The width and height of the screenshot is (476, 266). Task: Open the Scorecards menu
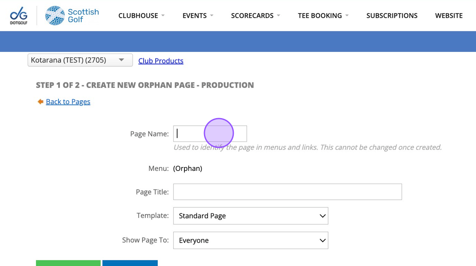252,16
